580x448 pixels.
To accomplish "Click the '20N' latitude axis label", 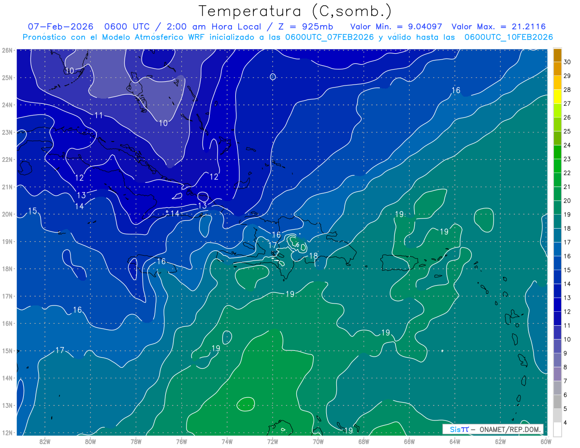I will [x=7, y=214].
